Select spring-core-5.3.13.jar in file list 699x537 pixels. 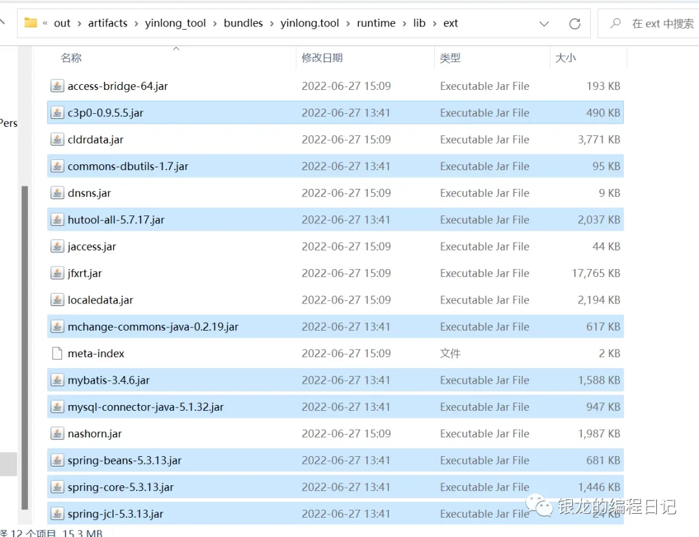click(120, 487)
